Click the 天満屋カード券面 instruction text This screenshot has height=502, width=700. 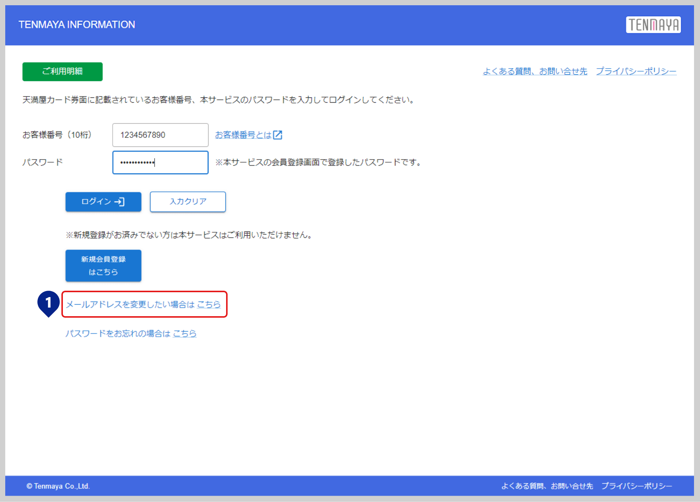click(x=219, y=100)
